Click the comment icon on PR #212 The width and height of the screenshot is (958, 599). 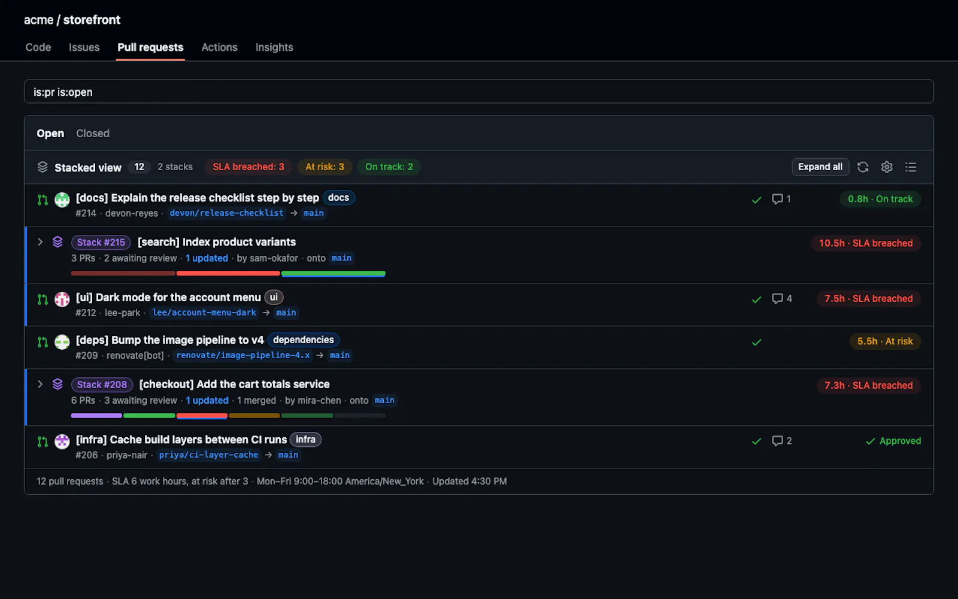click(x=777, y=298)
